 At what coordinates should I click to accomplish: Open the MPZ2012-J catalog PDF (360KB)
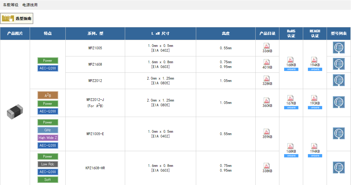point(267,101)
